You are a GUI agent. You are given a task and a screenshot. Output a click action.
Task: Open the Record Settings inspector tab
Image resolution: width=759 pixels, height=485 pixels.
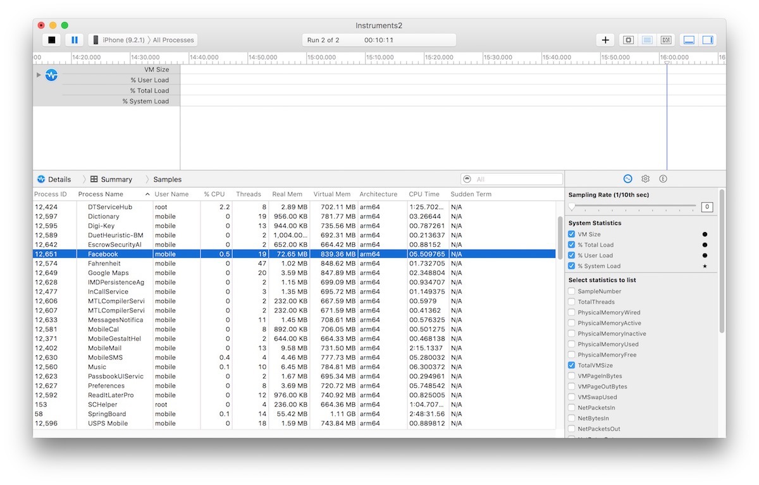point(627,179)
